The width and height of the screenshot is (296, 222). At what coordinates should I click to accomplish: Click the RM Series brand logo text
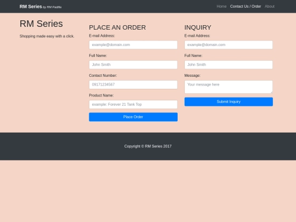click(41, 7)
